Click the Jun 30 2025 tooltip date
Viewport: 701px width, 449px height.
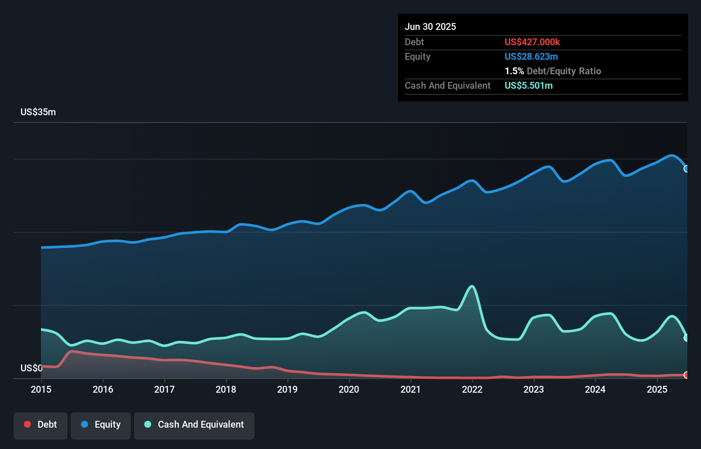[430, 26]
